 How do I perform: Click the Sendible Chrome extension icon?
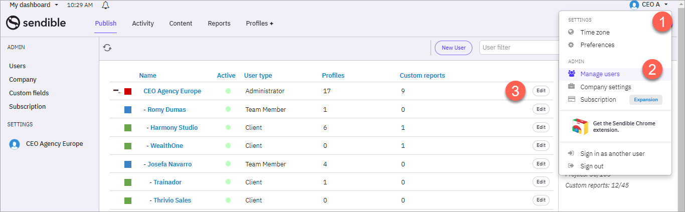point(580,126)
